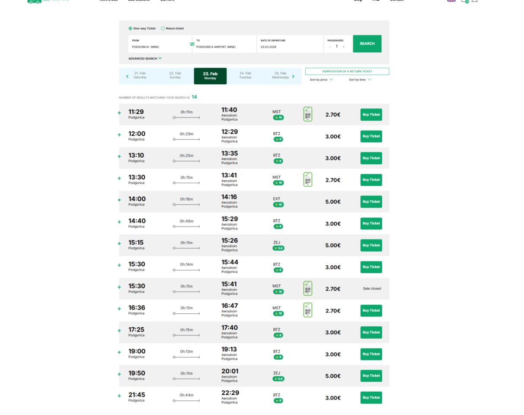Choose the Return ticket radio button

tap(163, 29)
